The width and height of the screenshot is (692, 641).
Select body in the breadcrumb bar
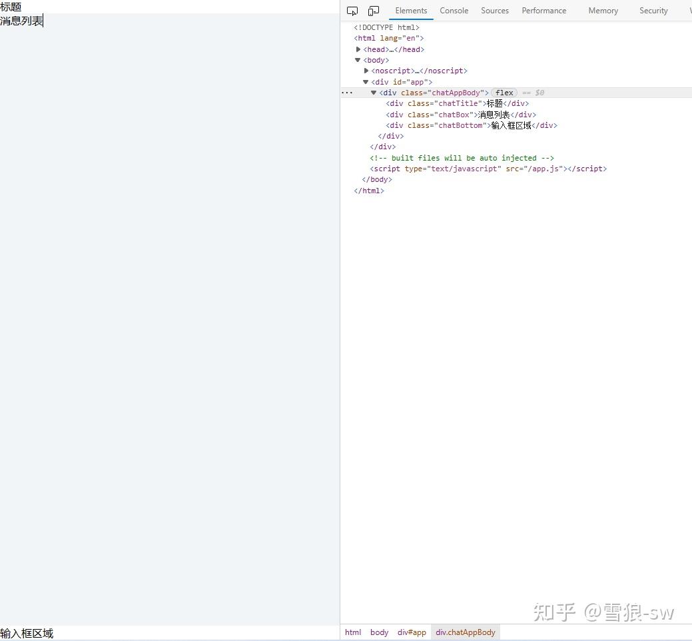379,632
